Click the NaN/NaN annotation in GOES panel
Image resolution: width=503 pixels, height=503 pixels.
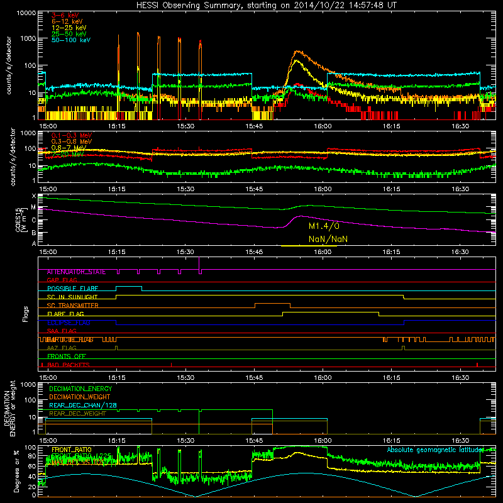(x=328, y=239)
